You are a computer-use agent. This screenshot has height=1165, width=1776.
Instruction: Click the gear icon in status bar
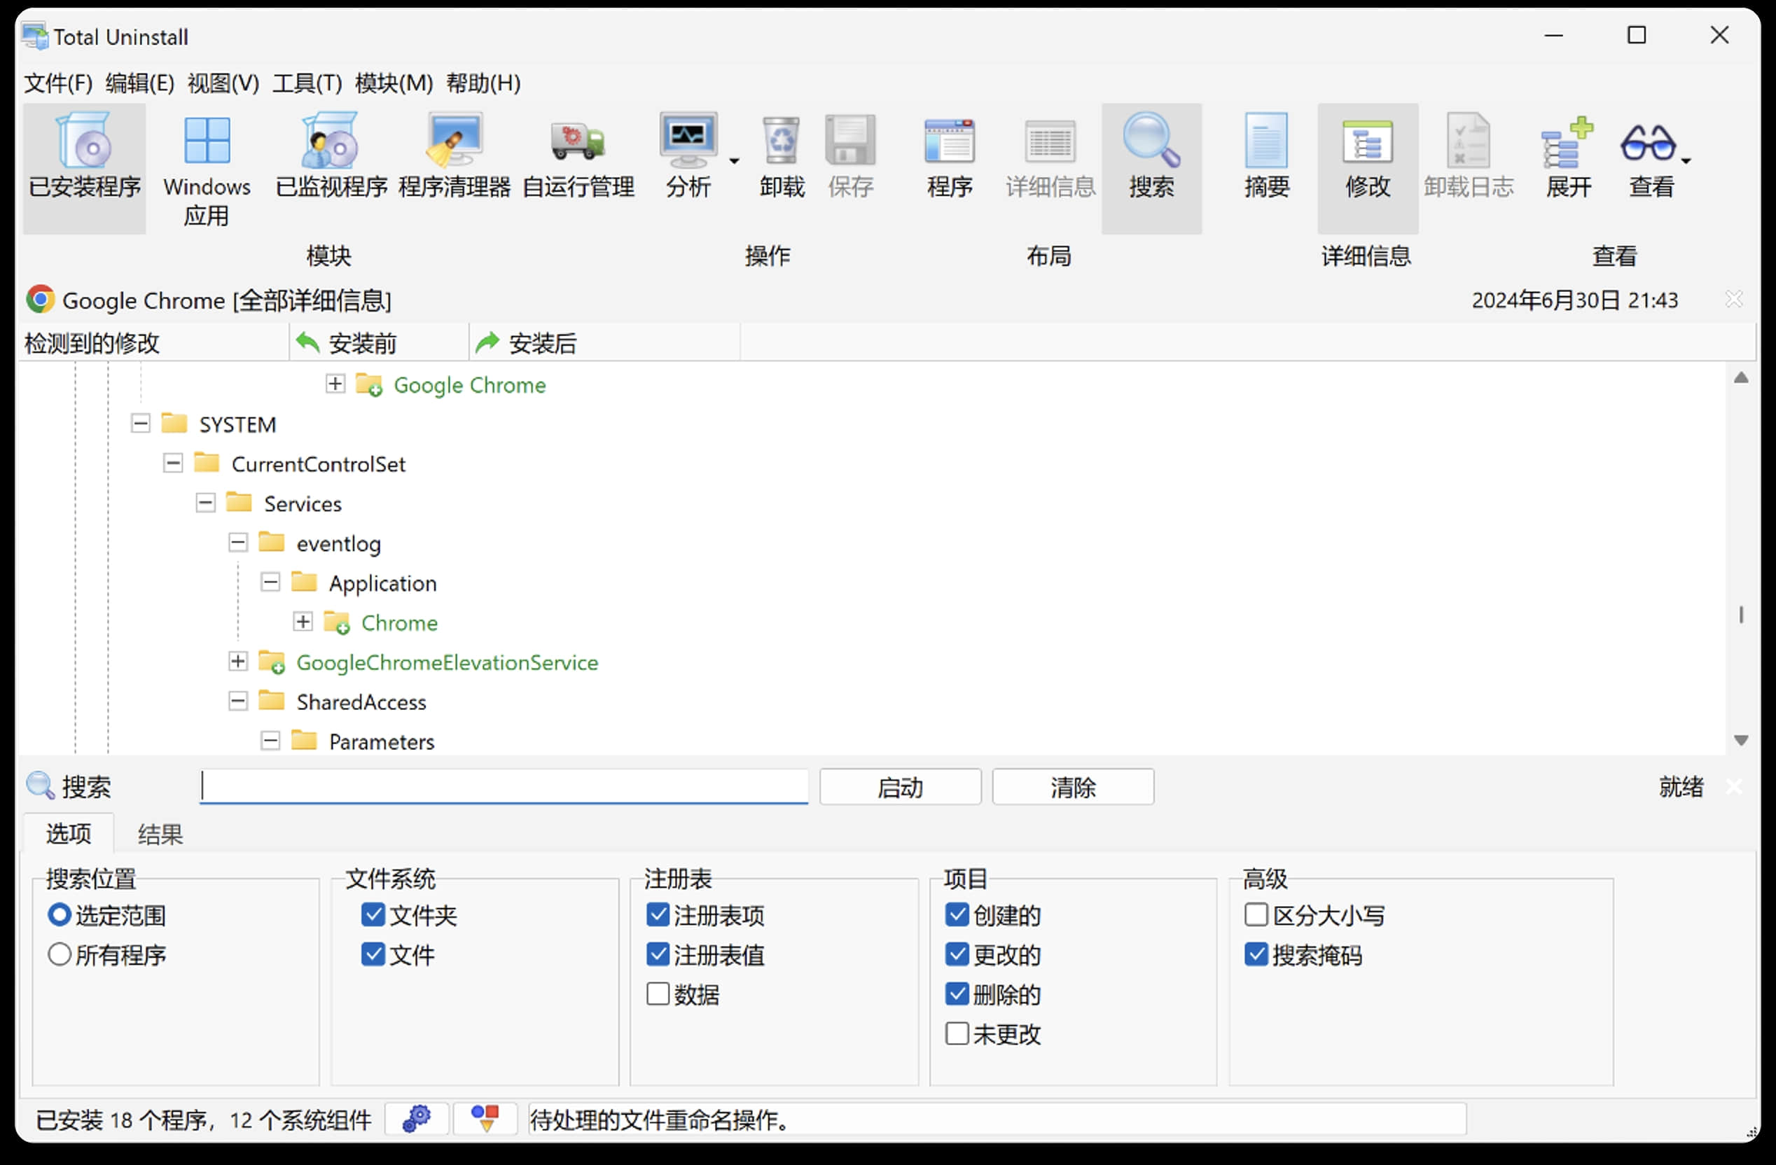pos(417,1119)
